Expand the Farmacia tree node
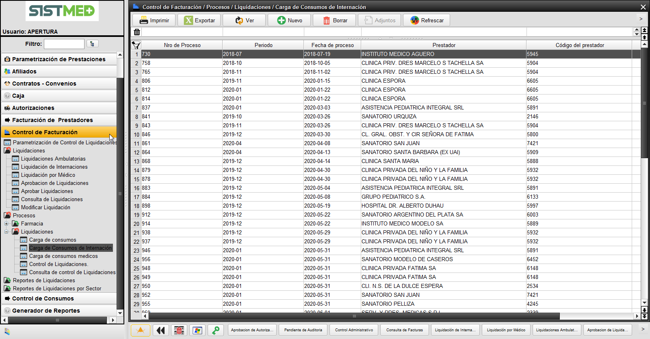 (6, 223)
